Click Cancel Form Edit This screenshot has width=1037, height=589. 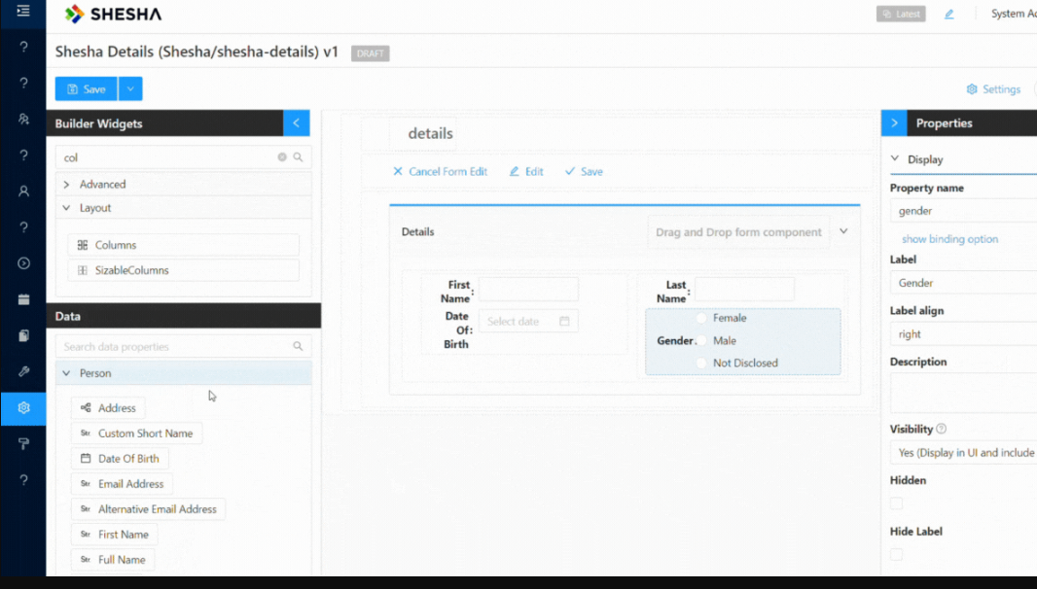pyautogui.click(x=440, y=171)
